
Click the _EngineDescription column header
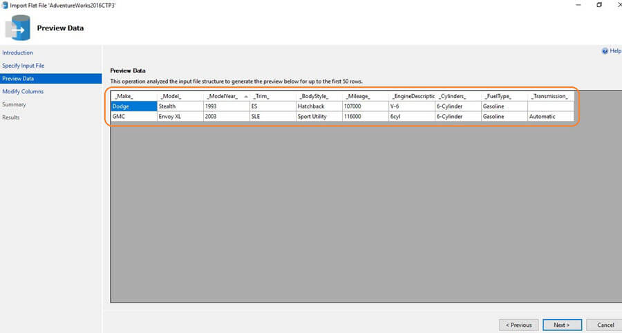click(x=412, y=96)
